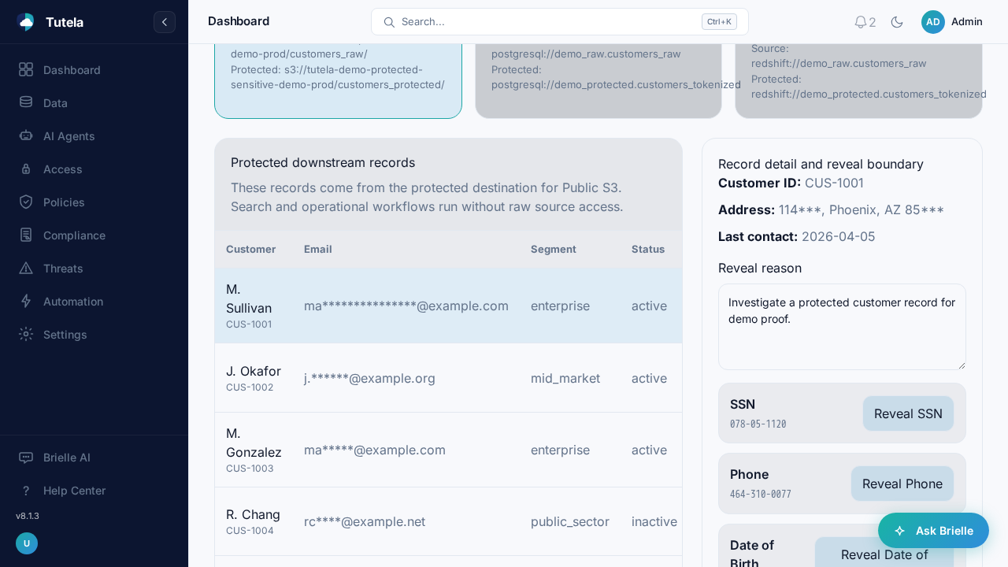Go to the Automation section
The image size is (1008, 567).
click(72, 302)
